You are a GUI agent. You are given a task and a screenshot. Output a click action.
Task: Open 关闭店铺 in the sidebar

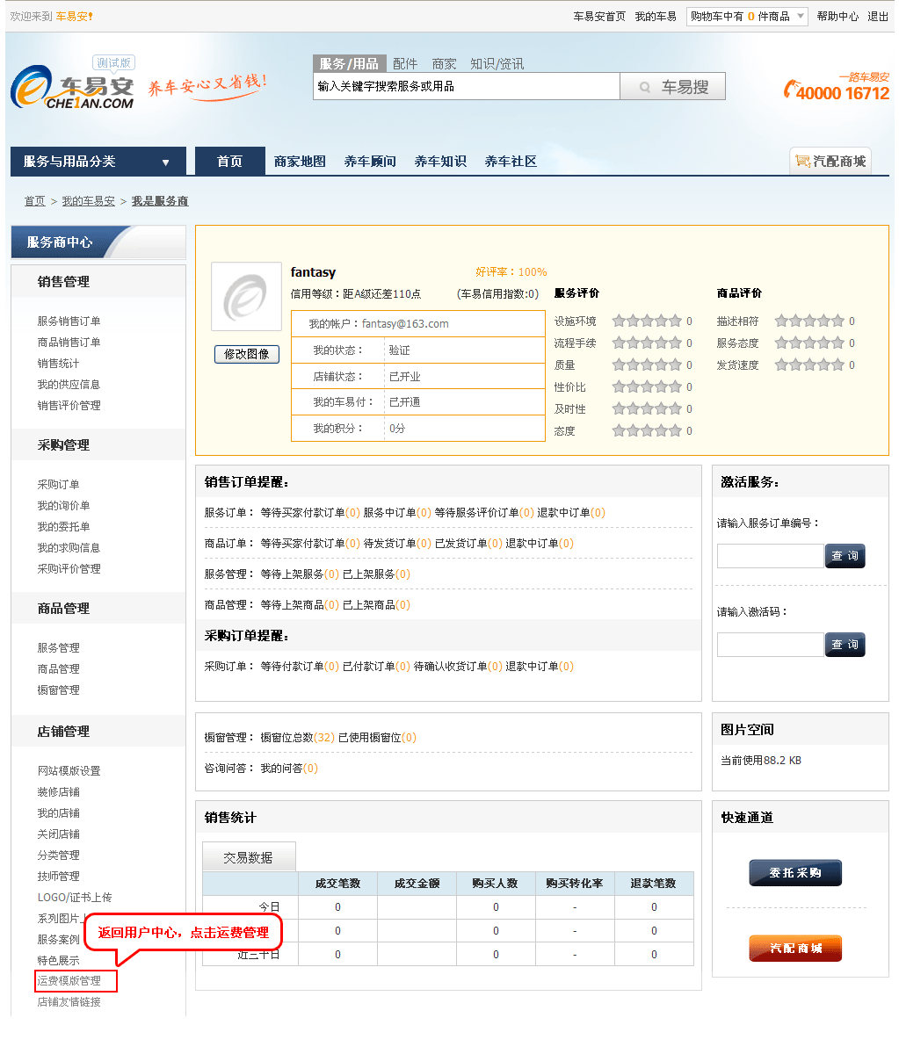[x=58, y=834]
